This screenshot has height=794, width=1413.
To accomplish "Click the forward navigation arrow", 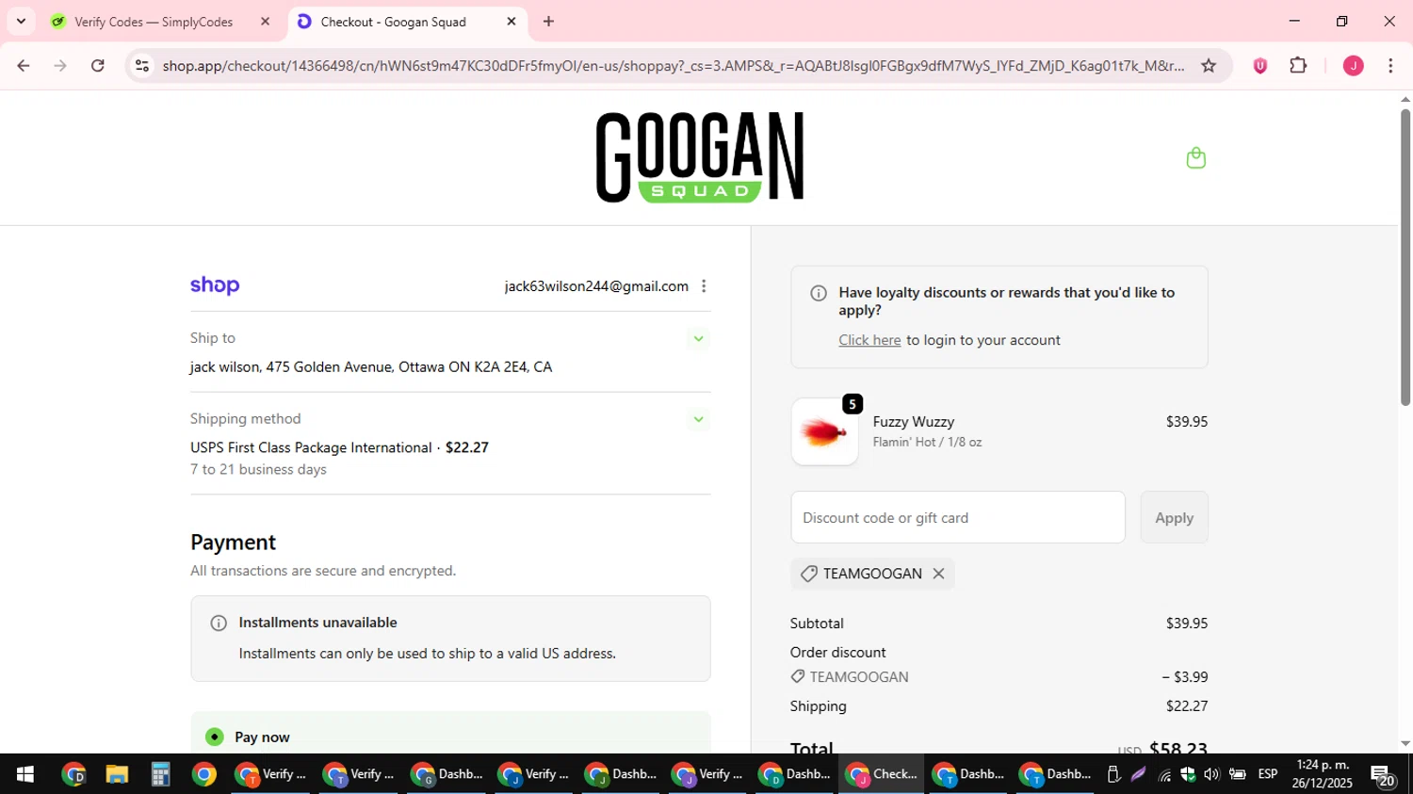I will click(x=60, y=66).
